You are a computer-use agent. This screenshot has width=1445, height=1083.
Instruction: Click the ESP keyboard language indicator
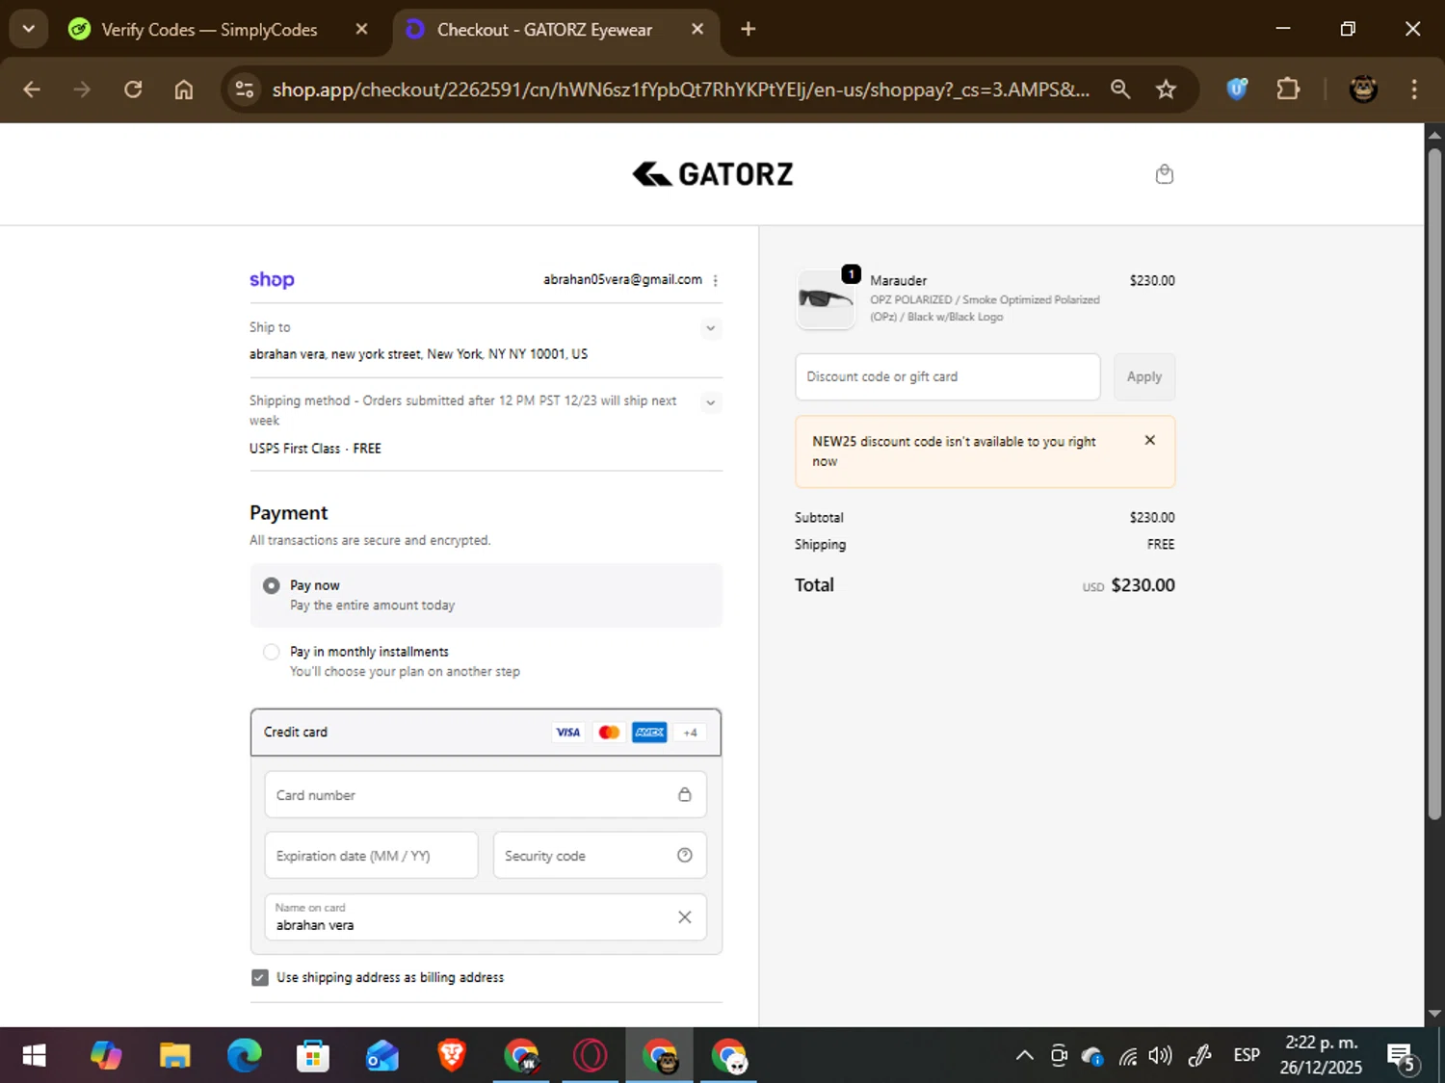(x=1247, y=1056)
